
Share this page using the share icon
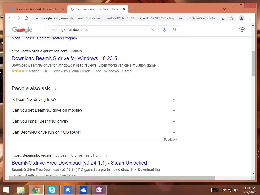tap(223, 18)
